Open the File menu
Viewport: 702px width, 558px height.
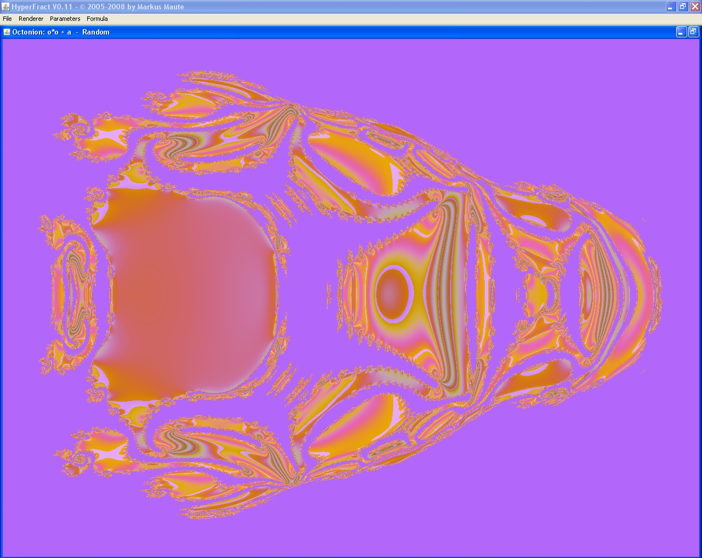7,19
